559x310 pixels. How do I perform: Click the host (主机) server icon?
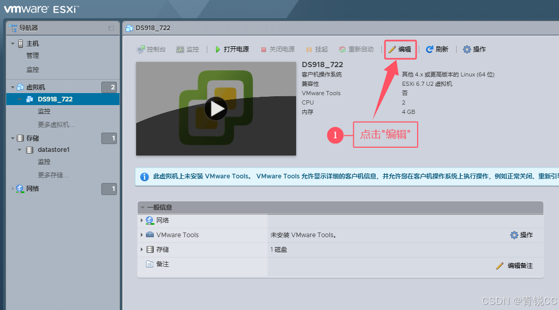21,44
